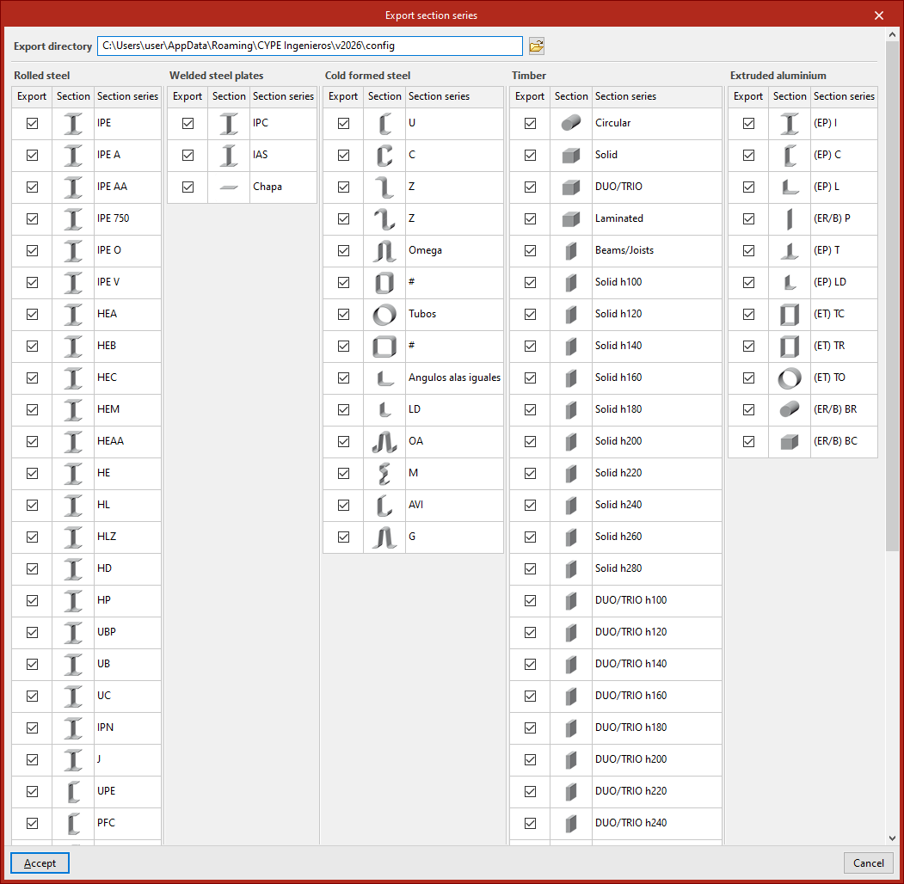Open the export directory folder browser

(x=536, y=46)
